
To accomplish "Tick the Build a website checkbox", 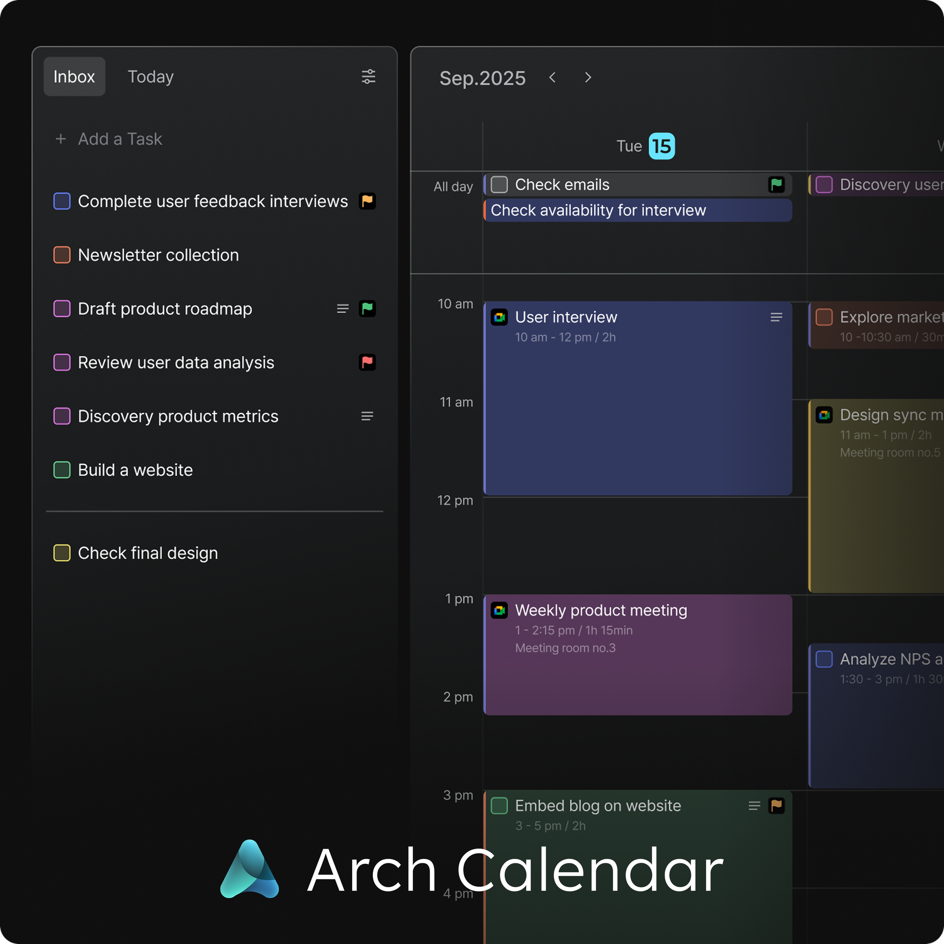I will coord(62,470).
